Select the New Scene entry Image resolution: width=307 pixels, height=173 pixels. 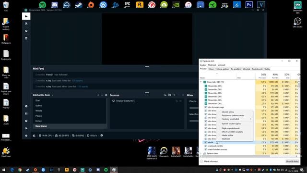[70, 126]
